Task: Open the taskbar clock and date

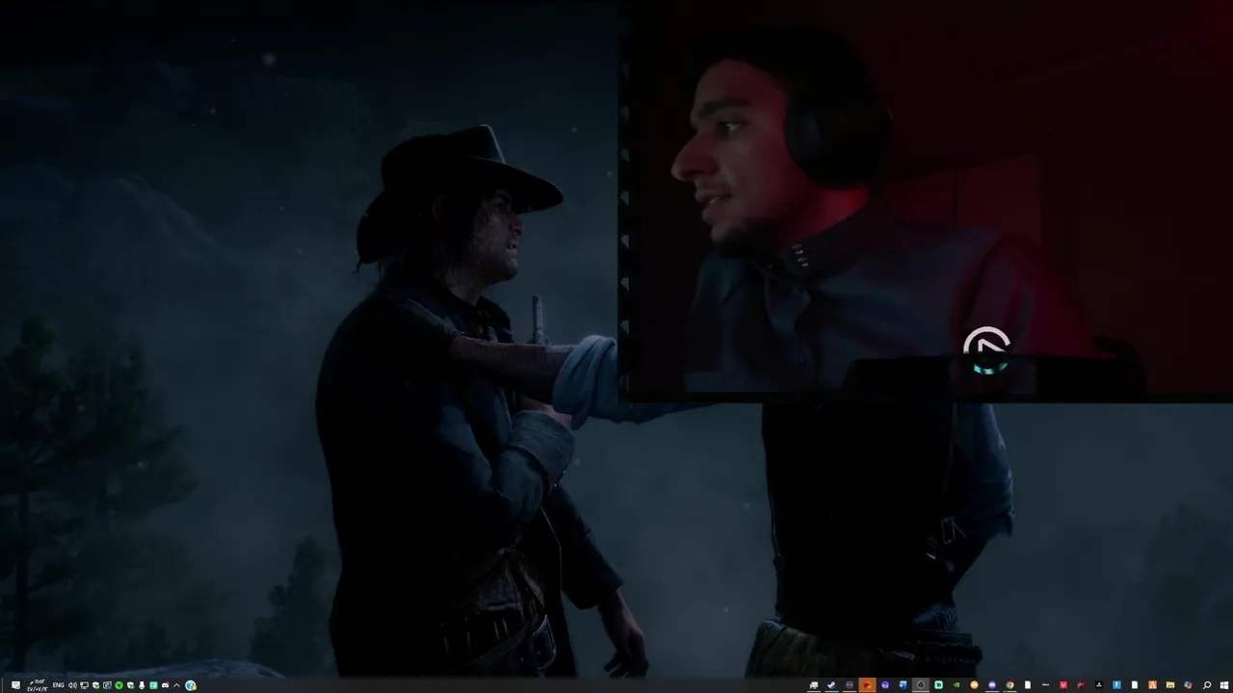Action: click(x=38, y=685)
